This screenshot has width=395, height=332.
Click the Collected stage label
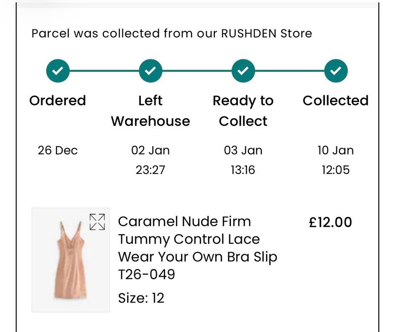point(336,101)
